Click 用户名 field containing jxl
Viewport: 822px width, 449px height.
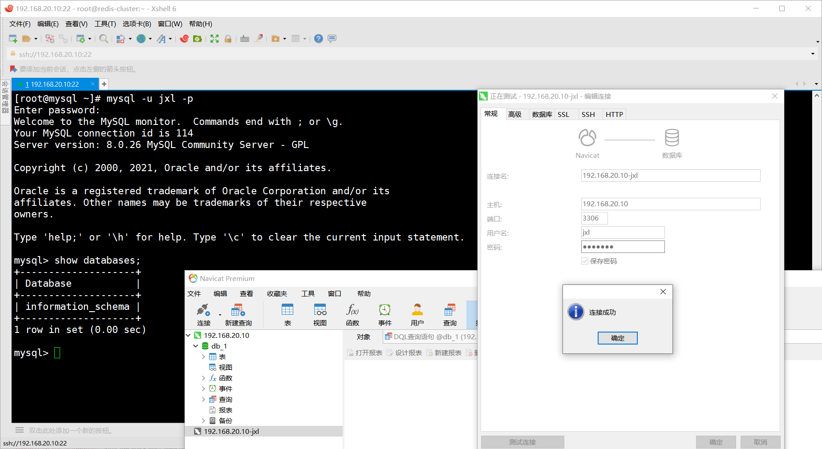click(623, 233)
